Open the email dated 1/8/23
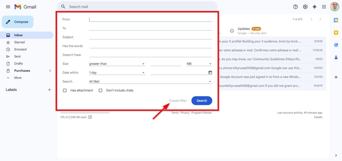Viewport: 342px width, 161px height. [x=272, y=59]
